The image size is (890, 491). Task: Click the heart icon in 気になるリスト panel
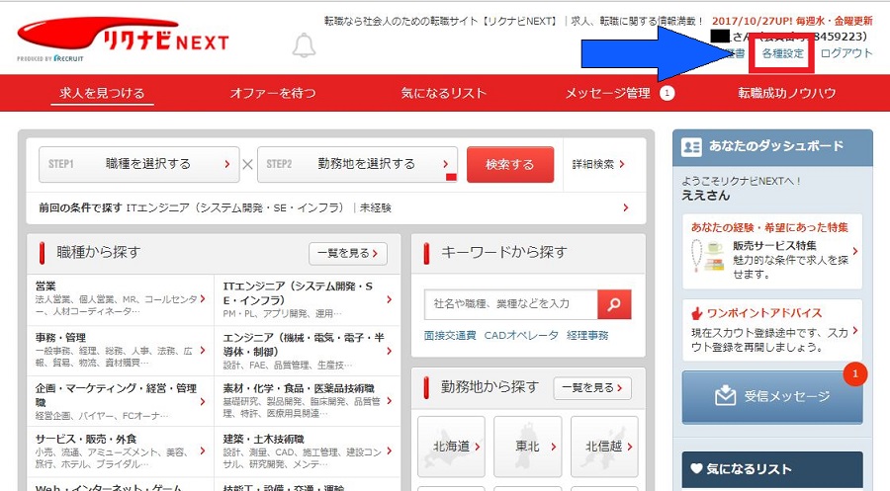(x=696, y=468)
